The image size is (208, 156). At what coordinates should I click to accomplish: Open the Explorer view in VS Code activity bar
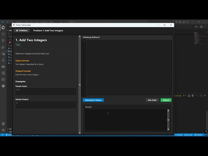[x=3, y=27]
